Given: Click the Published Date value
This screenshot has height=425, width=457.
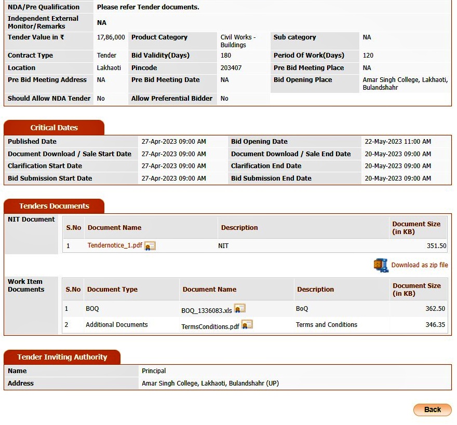Looking at the screenshot, I should pos(173,142).
